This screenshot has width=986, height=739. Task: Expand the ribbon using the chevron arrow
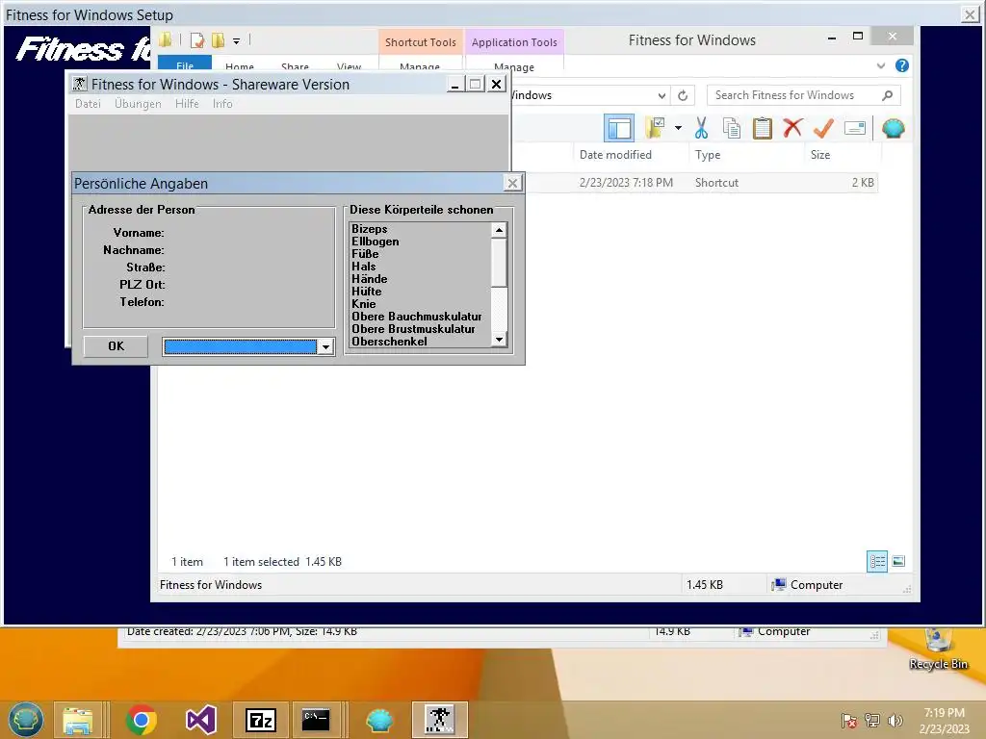(880, 65)
